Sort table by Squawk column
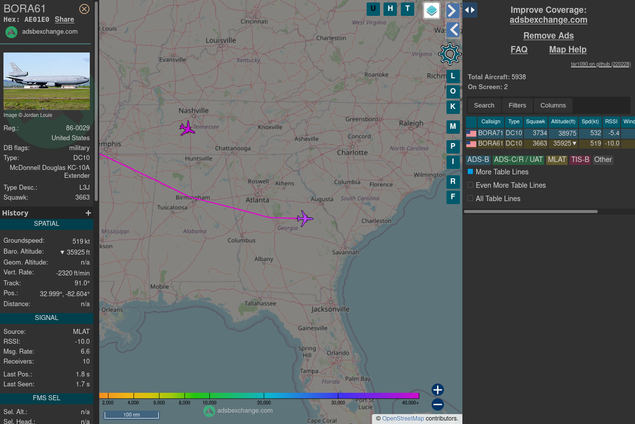Viewport: 635px width, 424px height. coord(536,122)
